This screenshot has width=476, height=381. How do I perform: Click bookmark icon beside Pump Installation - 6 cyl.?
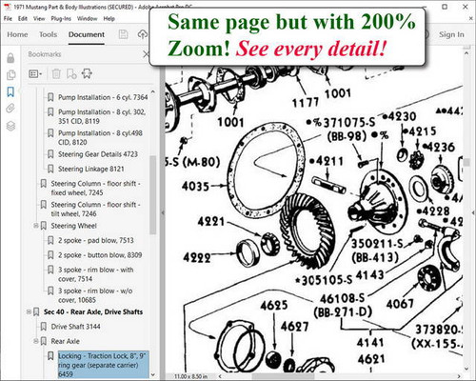click(x=50, y=97)
